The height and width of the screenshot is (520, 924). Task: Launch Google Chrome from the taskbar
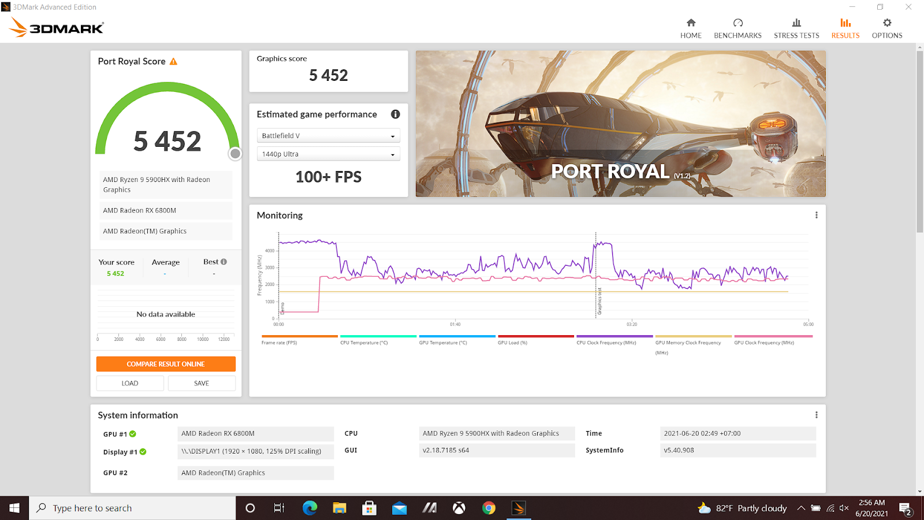[x=489, y=508]
